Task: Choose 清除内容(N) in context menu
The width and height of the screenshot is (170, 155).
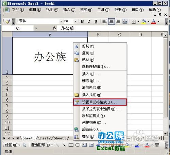Action: 100,88
